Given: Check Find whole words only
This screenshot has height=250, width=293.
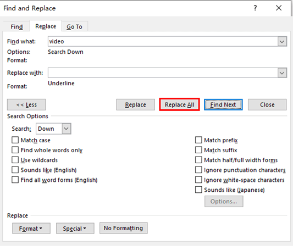Looking at the screenshot, I should coord(15,150).
